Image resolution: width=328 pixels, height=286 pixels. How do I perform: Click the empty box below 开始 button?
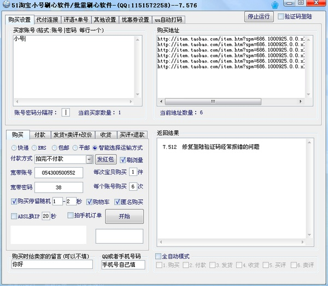point(119,236)
